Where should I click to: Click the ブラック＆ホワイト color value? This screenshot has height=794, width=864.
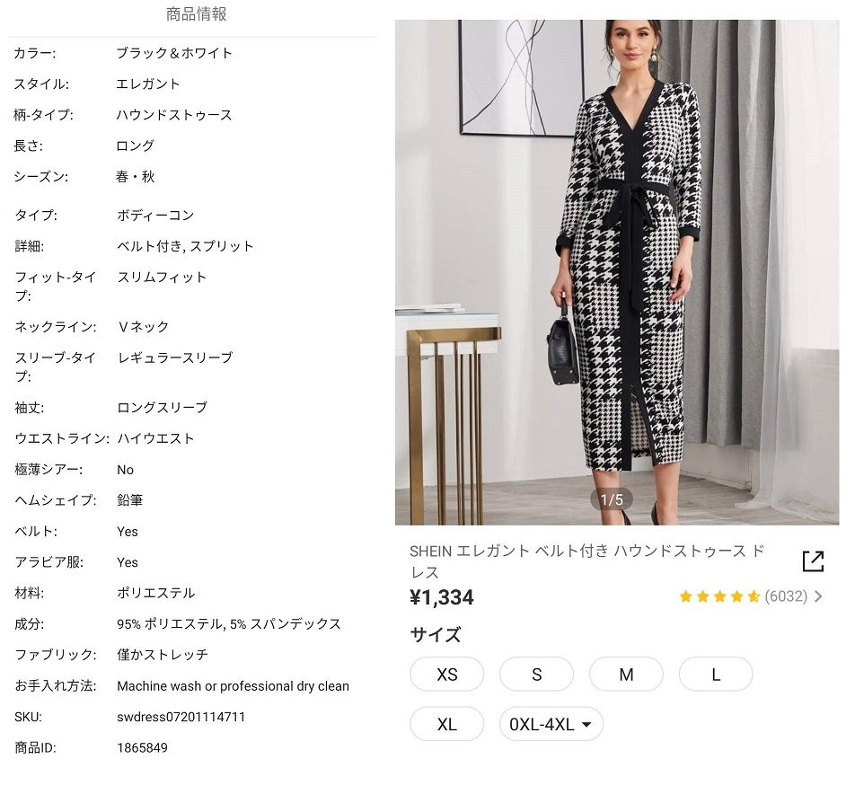pyautogui.click(x=174, y=53)
